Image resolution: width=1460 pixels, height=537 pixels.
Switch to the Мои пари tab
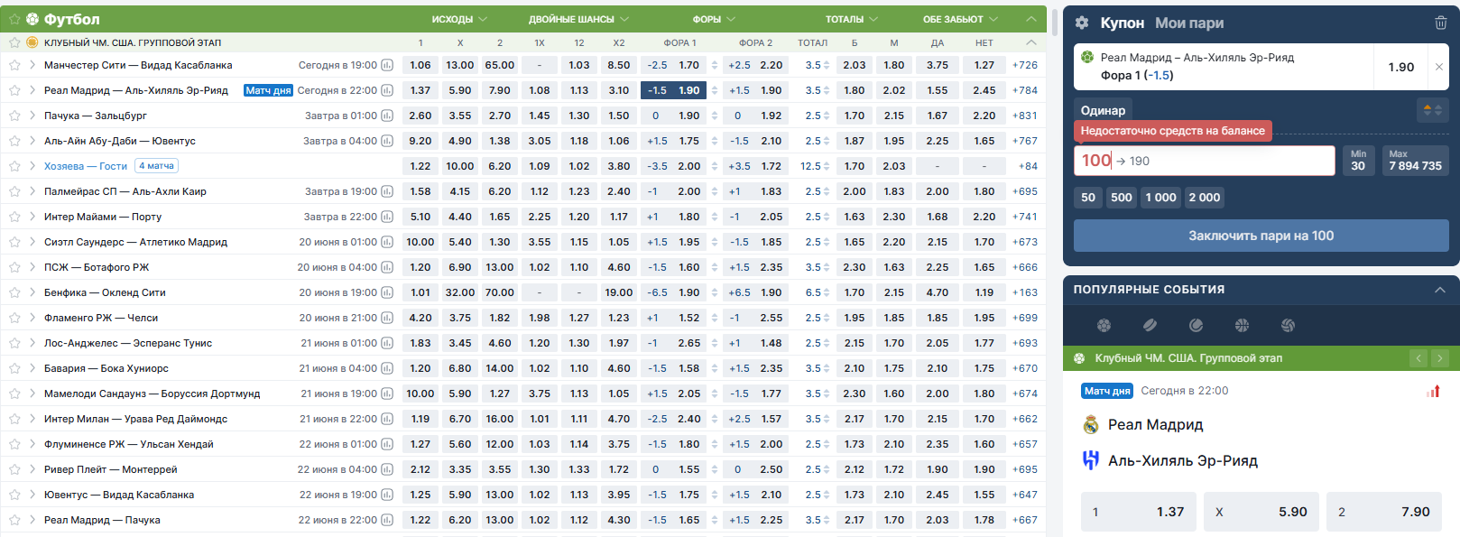click(x=1189, y=23)
